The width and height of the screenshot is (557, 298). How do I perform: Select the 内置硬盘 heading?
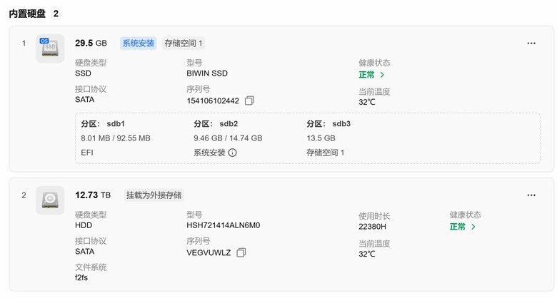(x=27, y=14)
